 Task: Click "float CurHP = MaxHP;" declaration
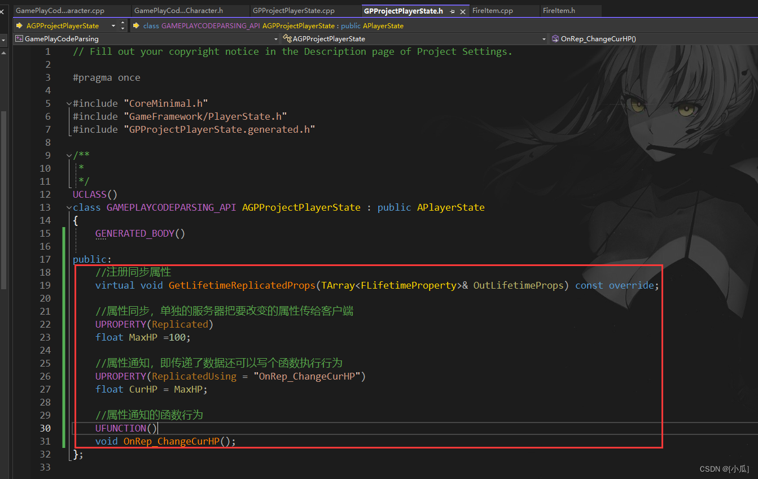[x=152, y=389]
